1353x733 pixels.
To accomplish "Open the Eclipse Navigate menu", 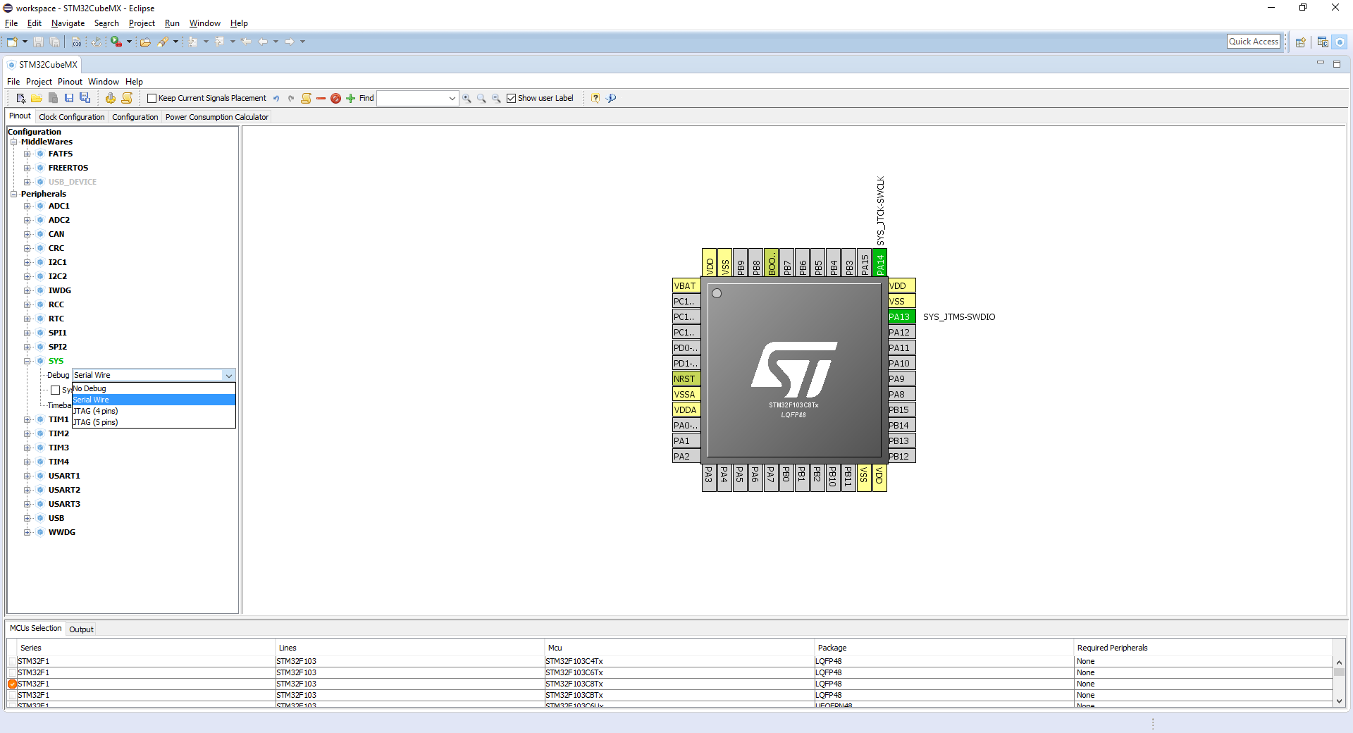I will coord(68,23).
